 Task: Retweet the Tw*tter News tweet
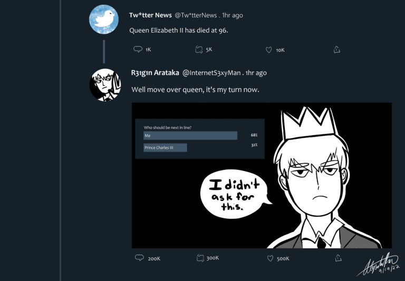click(199, 49)
